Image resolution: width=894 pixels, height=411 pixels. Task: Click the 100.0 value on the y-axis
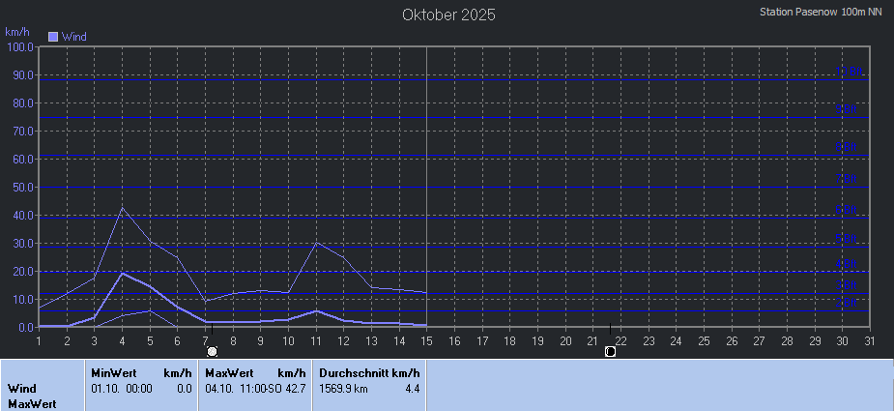point(19,46)
